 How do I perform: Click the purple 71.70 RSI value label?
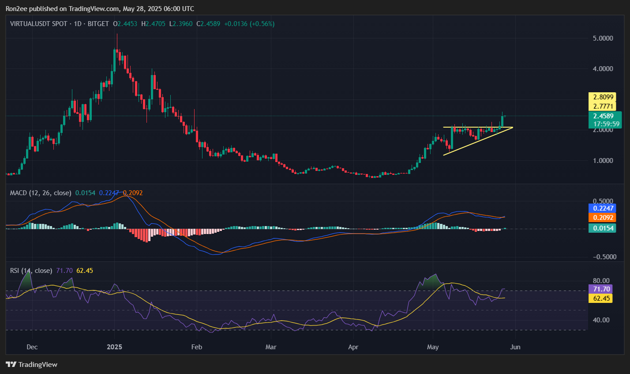point(602,289)
